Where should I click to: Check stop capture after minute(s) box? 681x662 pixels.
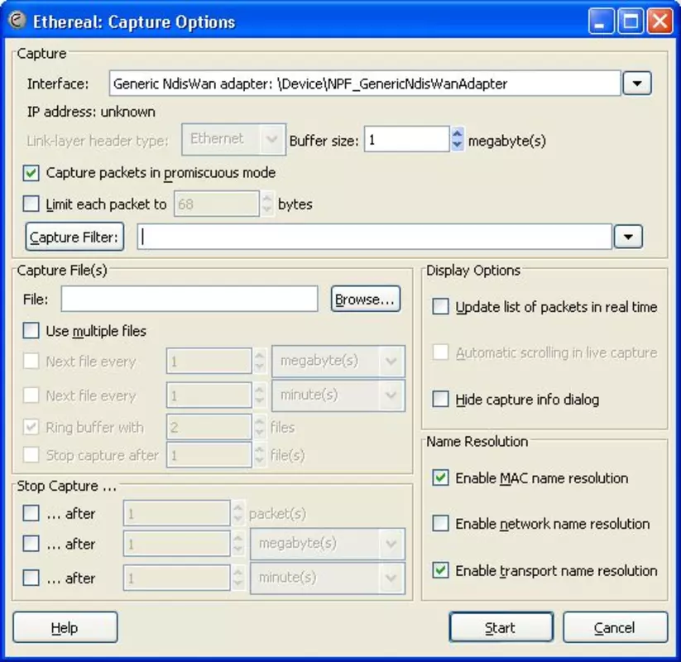[x=31, y=578]
